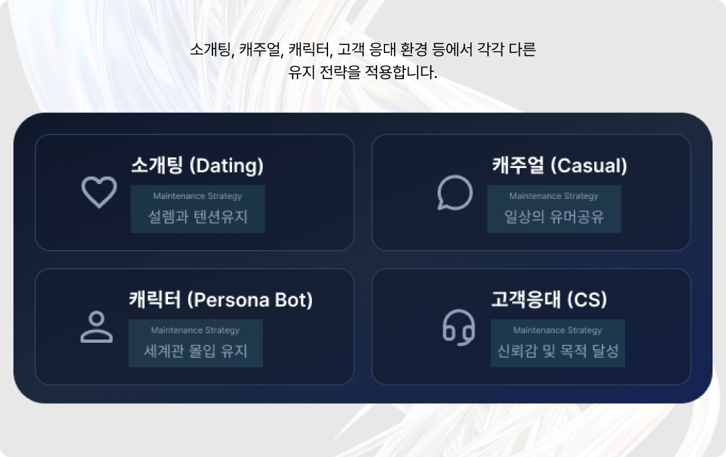
Task: Click the 캐주얼 (Casual) heading
Action: (559, 166)
